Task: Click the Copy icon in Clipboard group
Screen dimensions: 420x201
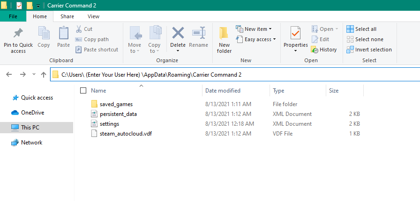Action: [x=44, y=34]
